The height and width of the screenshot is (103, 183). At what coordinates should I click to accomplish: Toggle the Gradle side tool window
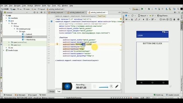(182, 15)
